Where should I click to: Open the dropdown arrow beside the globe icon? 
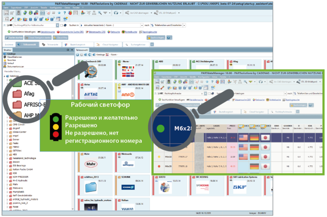(120, 13)
